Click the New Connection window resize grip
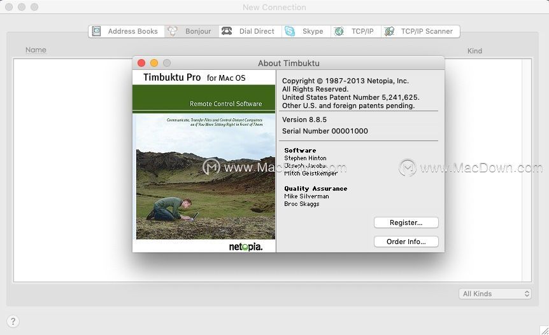 (x=544, y=331)
